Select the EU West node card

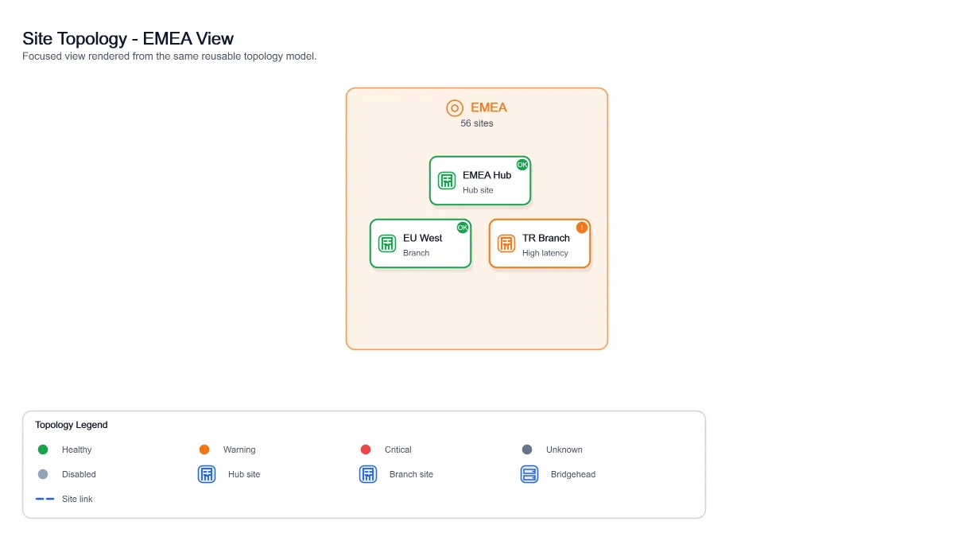[x=421, y=243]
